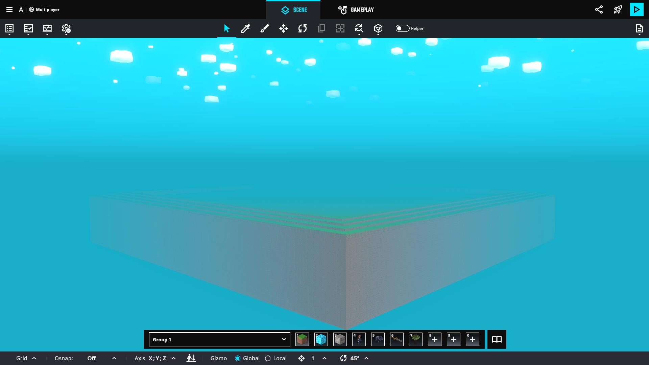Screen dimensions: 649x365
Task: Expand the Osnap Off options chevron
Action: point(114,358)
